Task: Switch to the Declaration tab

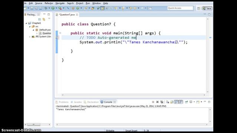Action: (91, 102)
